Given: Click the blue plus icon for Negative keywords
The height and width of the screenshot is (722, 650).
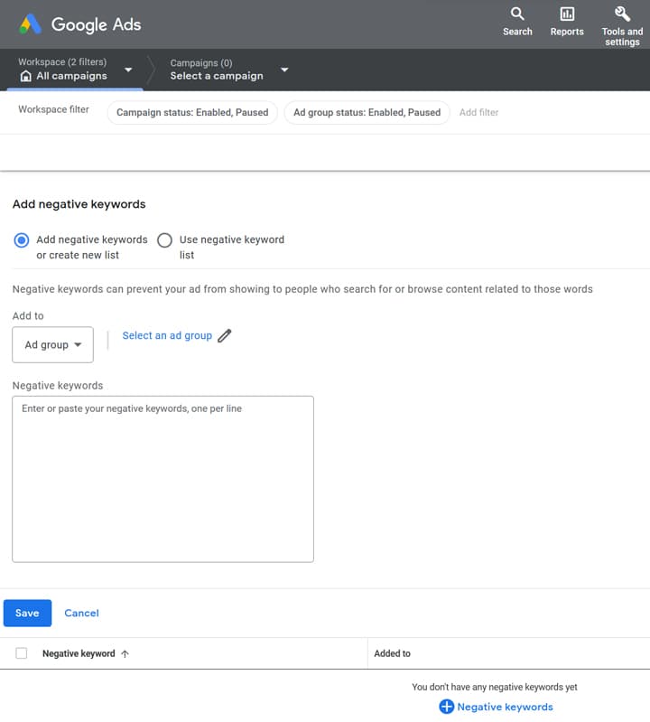Looking at the screenshot, I should (446, 707).
